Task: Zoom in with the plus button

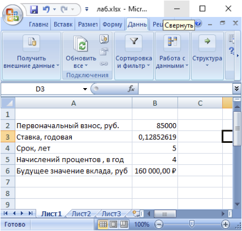Action: [x=226, y=224]
